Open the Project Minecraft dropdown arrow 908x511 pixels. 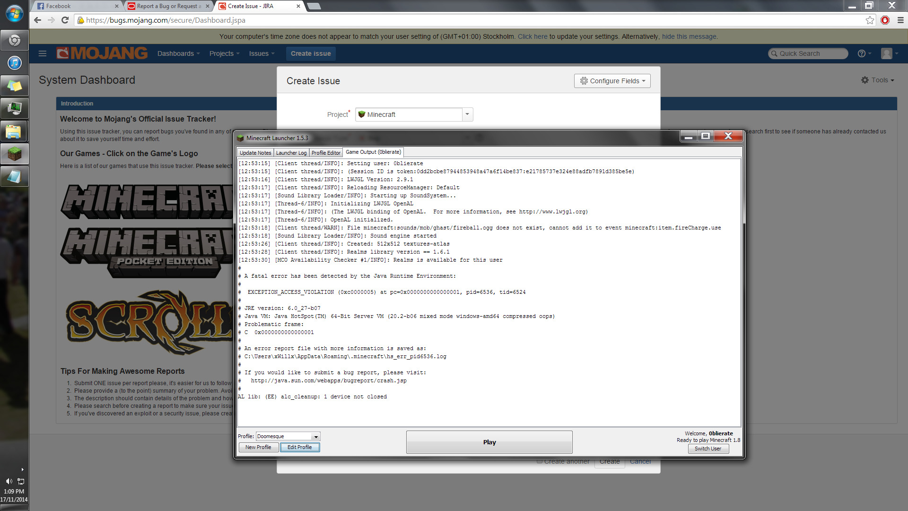click(x=467, y=115)
